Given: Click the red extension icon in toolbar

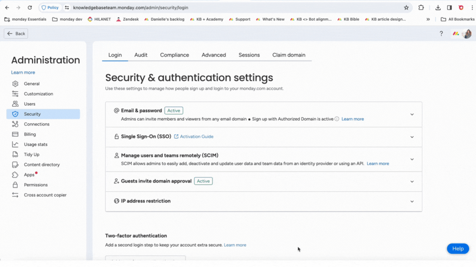Looking at the screenshot, I should click(461, 7).
